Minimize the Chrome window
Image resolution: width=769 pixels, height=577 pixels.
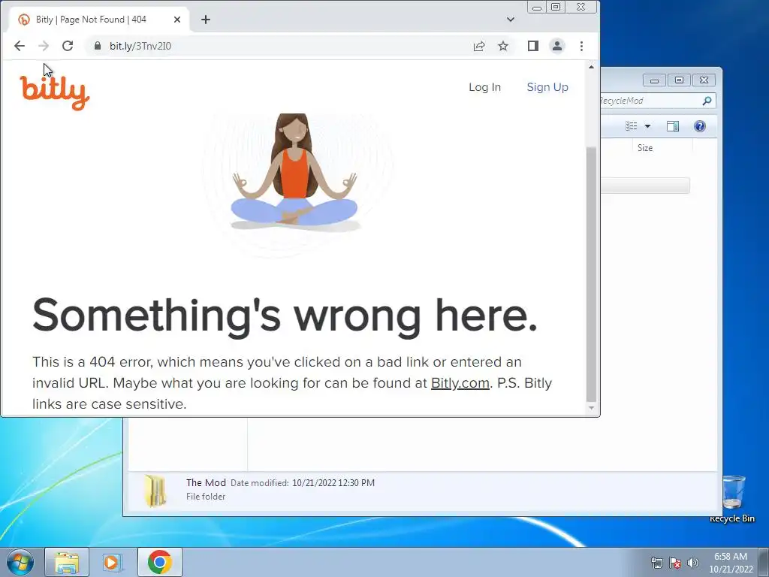[537, 7]
